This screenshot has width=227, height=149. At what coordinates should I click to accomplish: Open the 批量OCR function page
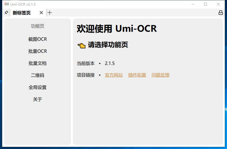coord(38,51)
